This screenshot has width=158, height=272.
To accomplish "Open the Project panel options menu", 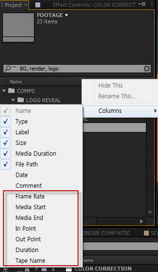I will click(142, 4).
